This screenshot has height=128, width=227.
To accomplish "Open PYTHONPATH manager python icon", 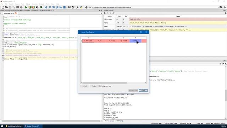I will pyautogui.click(x=81, y=7).
